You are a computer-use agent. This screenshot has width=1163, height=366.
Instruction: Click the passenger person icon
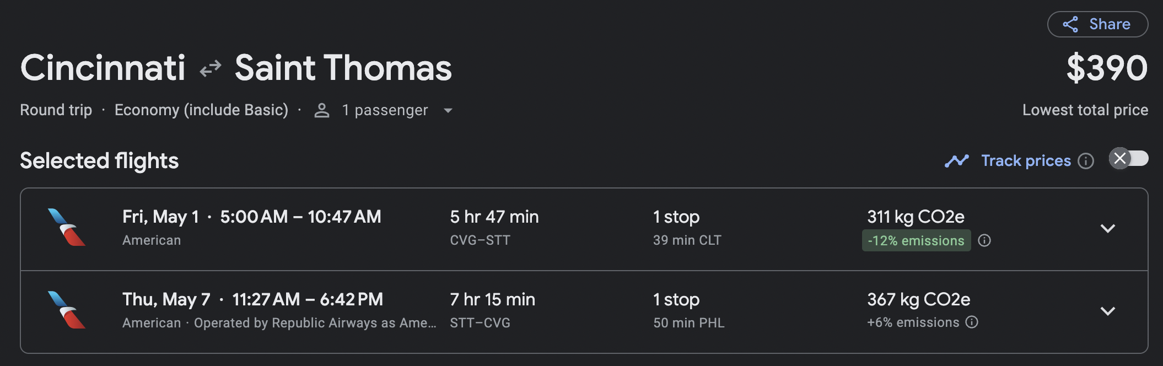pos(322,111)
